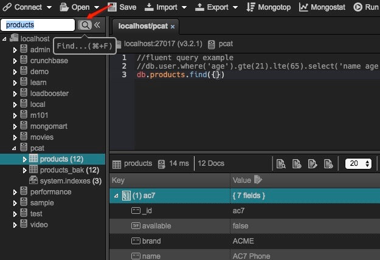Close the localhost/pcat tab
The image size is (380, 260).
(x=173, y=27)
